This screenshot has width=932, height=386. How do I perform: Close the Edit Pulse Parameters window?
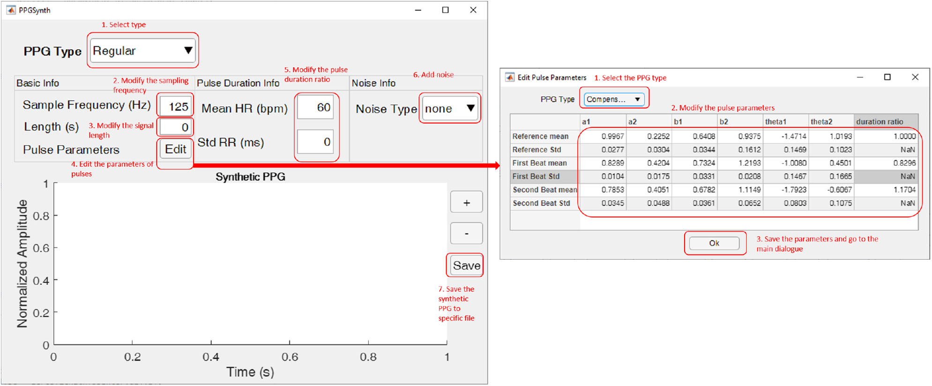[x=915, y=77]
